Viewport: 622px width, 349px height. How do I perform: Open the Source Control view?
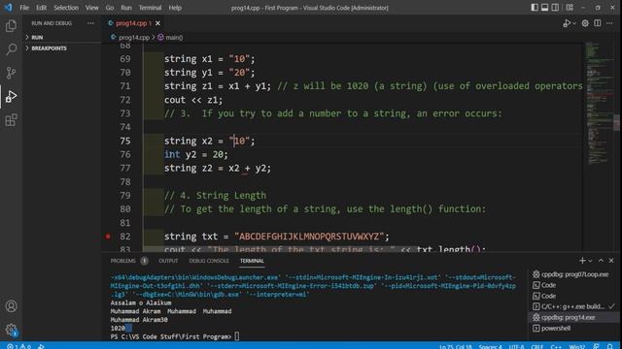pyautogui.click(x=11, y=73)
